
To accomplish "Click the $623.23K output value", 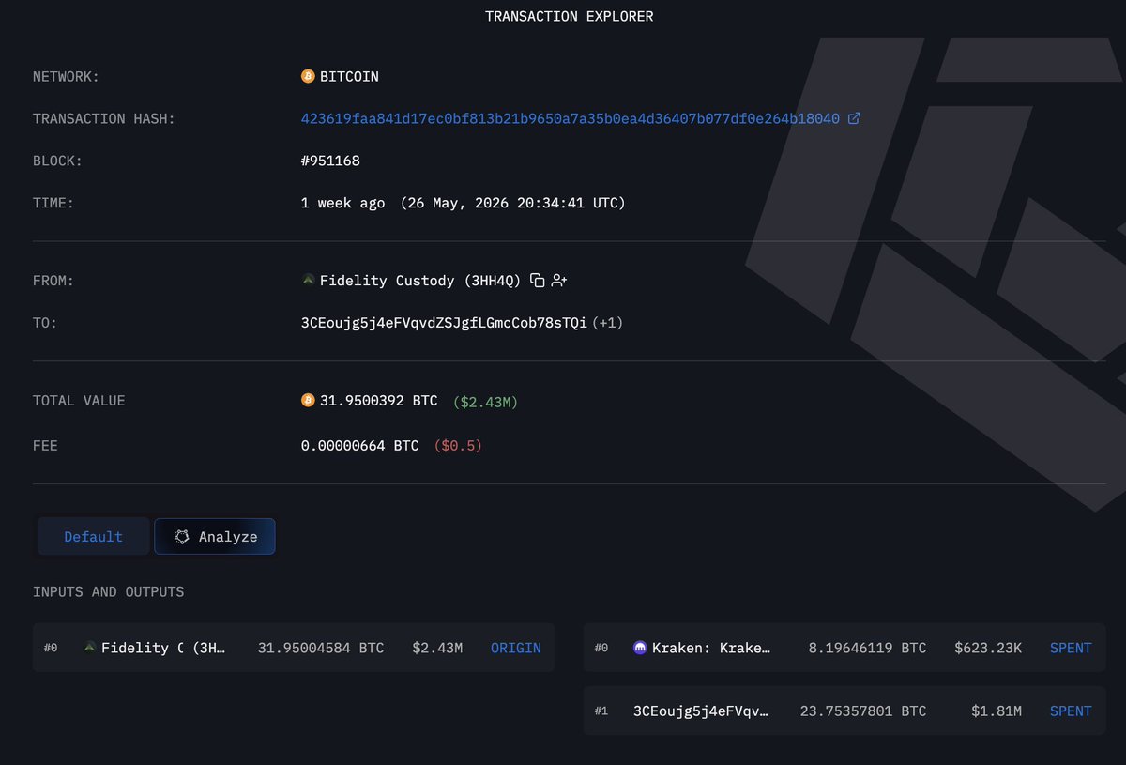I will [988, 648].
